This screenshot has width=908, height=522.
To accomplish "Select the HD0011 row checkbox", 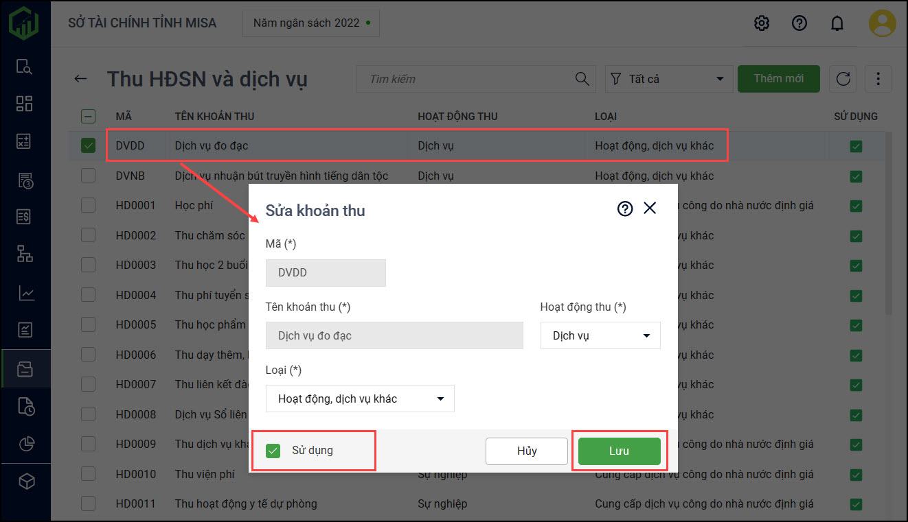I will click(x=88, y=503).
